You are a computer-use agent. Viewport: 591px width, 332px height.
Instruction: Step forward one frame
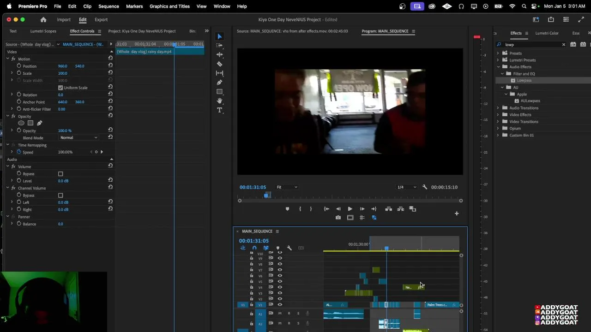click(x=362, y=209)
